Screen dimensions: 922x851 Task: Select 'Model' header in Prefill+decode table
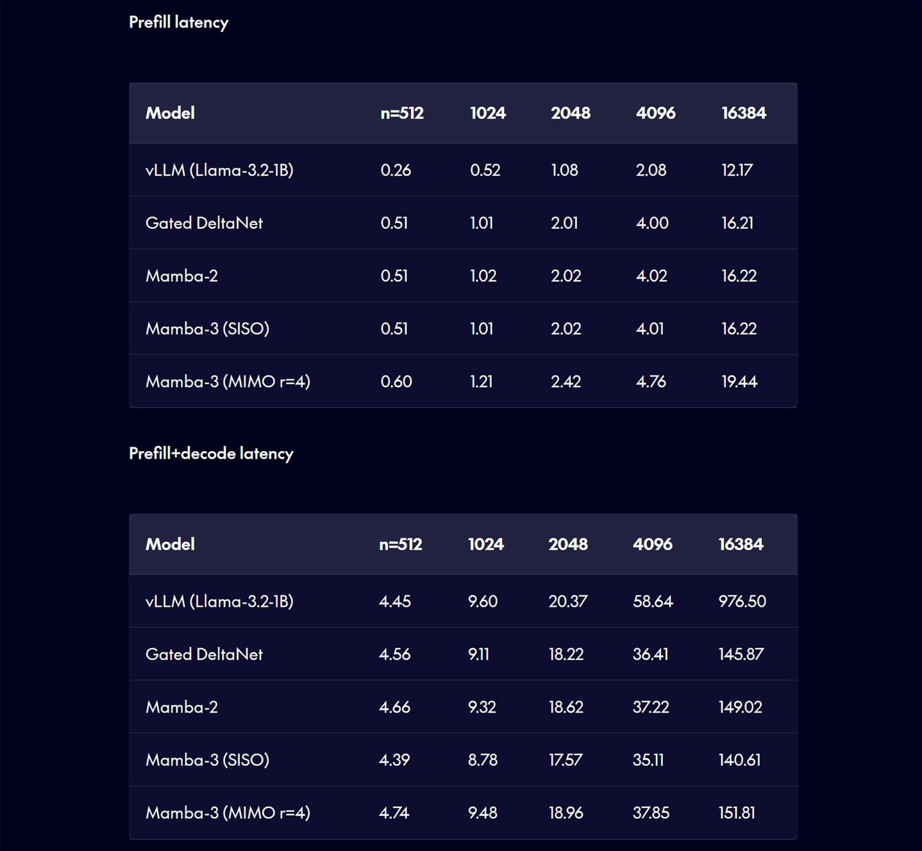pos(170,545)
